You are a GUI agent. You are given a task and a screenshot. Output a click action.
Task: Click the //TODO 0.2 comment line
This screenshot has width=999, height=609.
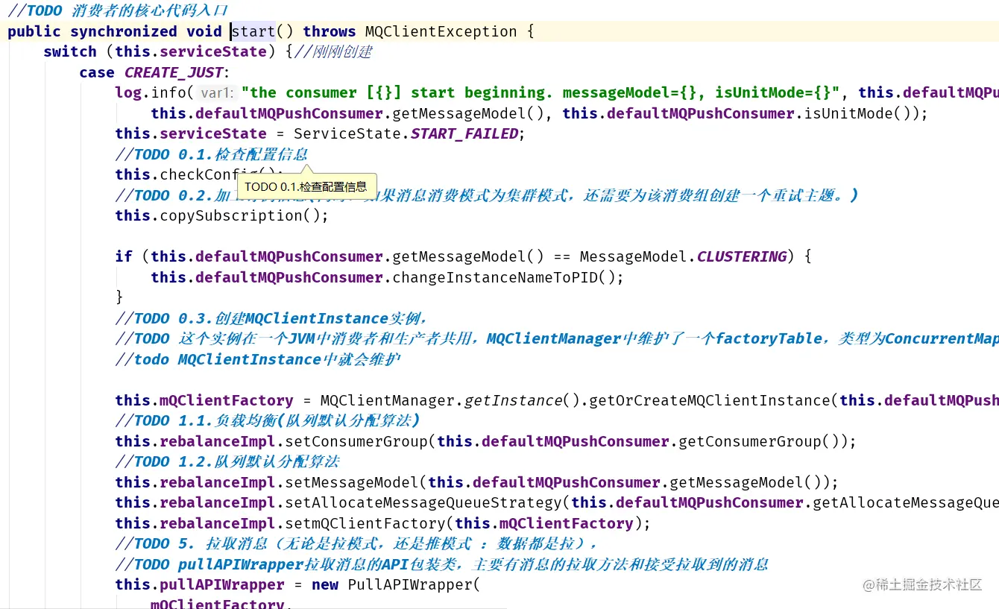(486, 195)
